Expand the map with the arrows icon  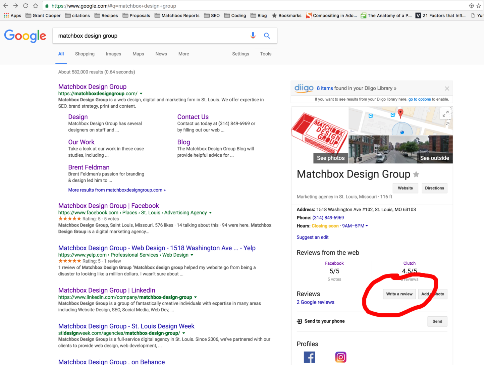pyautogui.click(x=445, y=114)
